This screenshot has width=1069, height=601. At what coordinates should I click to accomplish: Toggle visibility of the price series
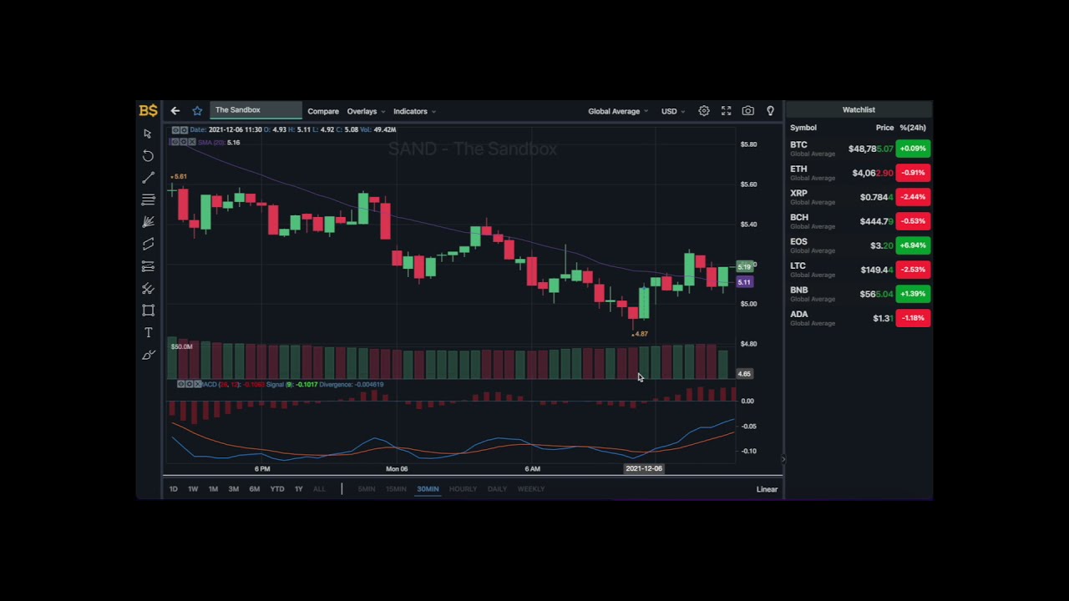click(x=175, y=129)
